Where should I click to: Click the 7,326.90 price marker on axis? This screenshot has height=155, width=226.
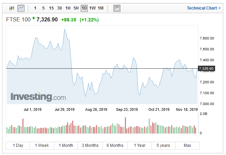[206, 69]
